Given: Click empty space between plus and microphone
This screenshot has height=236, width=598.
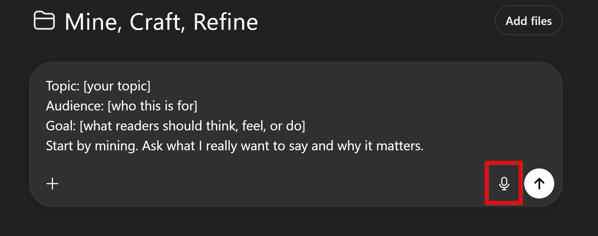Looking at the screenshot, I should coord(268,183).
